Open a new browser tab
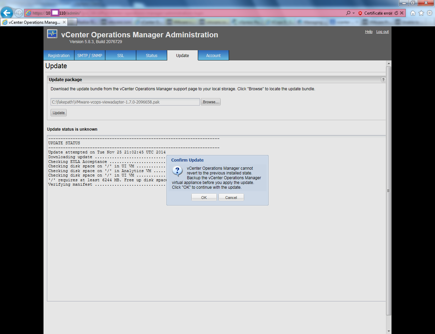This screenshot has height=334, width=435. click(x=72, y=22)
